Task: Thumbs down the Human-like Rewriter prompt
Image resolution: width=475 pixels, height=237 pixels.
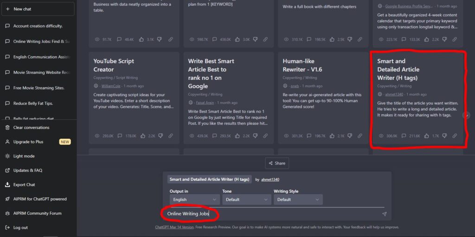Action: coord(350,136)
